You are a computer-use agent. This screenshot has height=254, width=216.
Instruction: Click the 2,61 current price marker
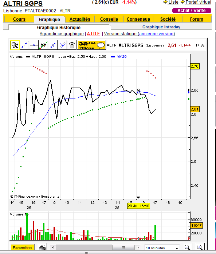pyautogui.click(x=195, y=109)
